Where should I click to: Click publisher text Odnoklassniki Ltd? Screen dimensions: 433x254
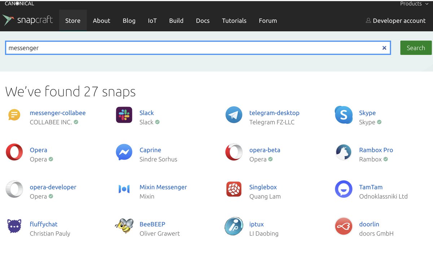tap(383, 197)
